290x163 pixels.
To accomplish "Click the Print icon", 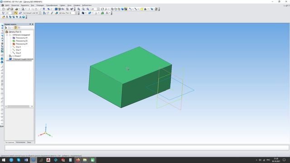I will coord(17,9).
